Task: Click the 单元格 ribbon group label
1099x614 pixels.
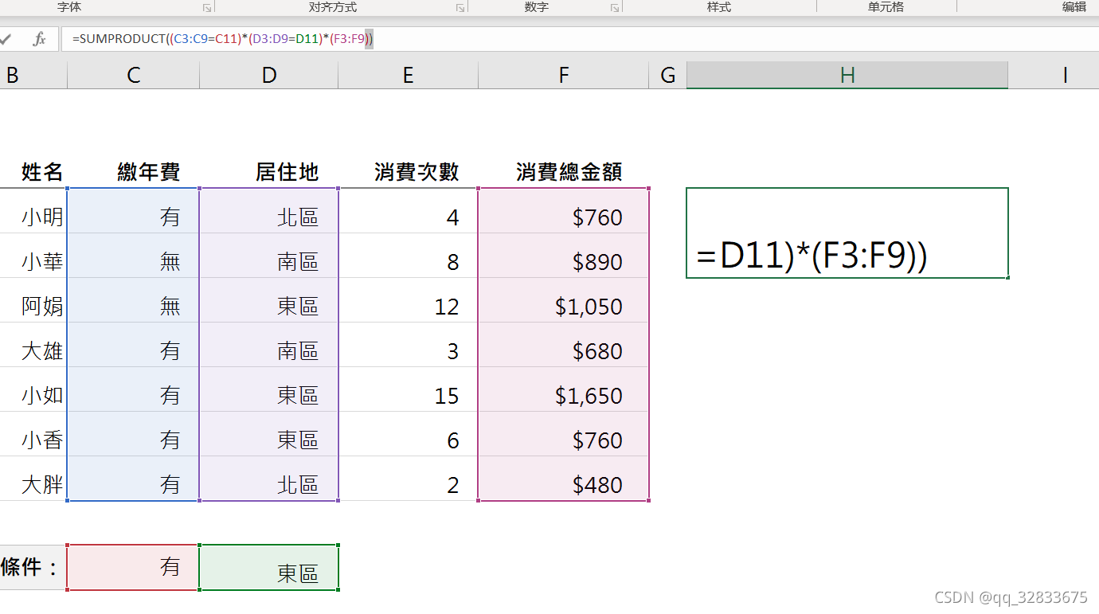Action: point(886,7)
